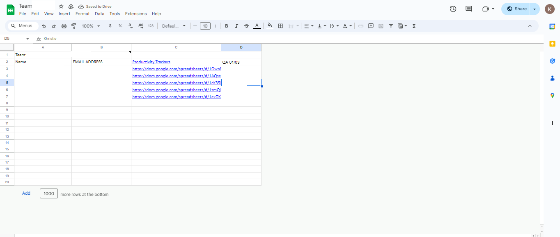This screenshot has width=560, height=237.
Task: Click the plus icon to get add-ons
Action: (x=553, y=123)
